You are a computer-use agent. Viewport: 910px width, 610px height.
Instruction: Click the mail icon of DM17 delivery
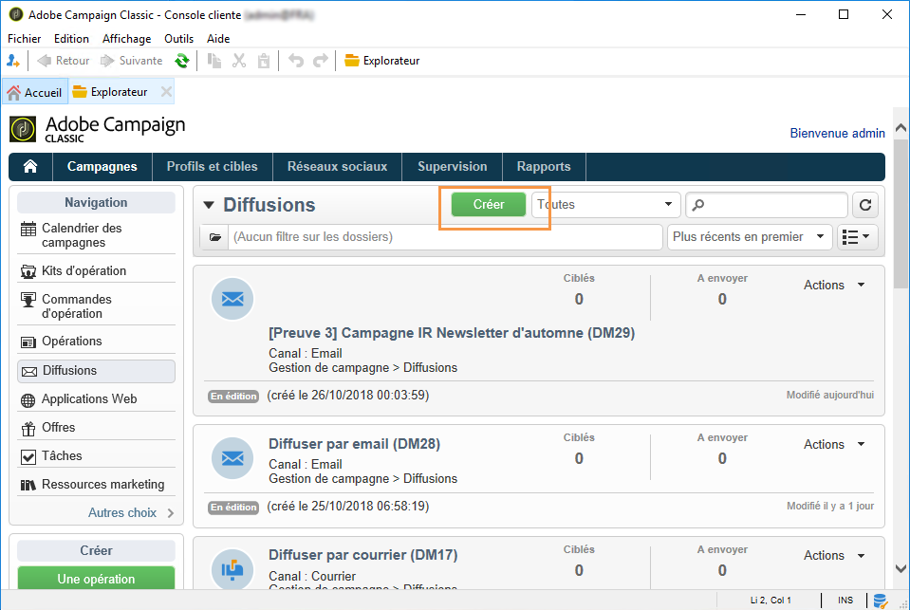tap(232, 570)
